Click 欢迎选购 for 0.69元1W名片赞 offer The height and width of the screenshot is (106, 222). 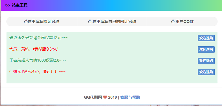[206, 72]
